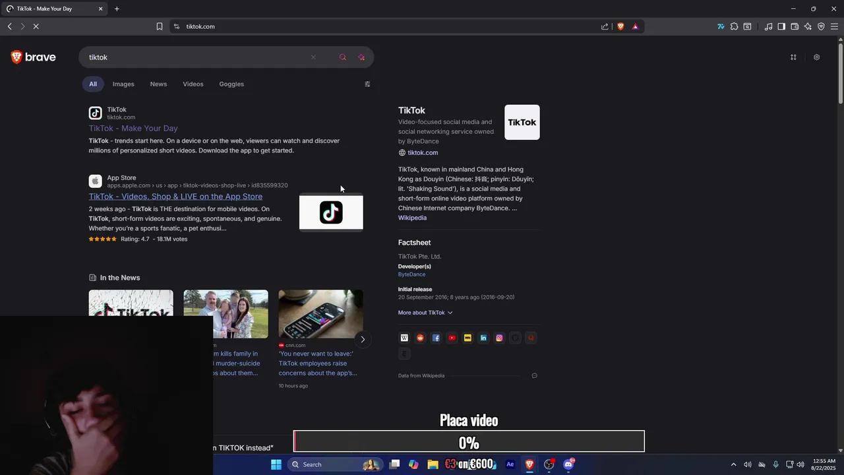Screen dimensions: 844x475
Task: Open TikTok - Make Your Day result
Action: point(133,129)
